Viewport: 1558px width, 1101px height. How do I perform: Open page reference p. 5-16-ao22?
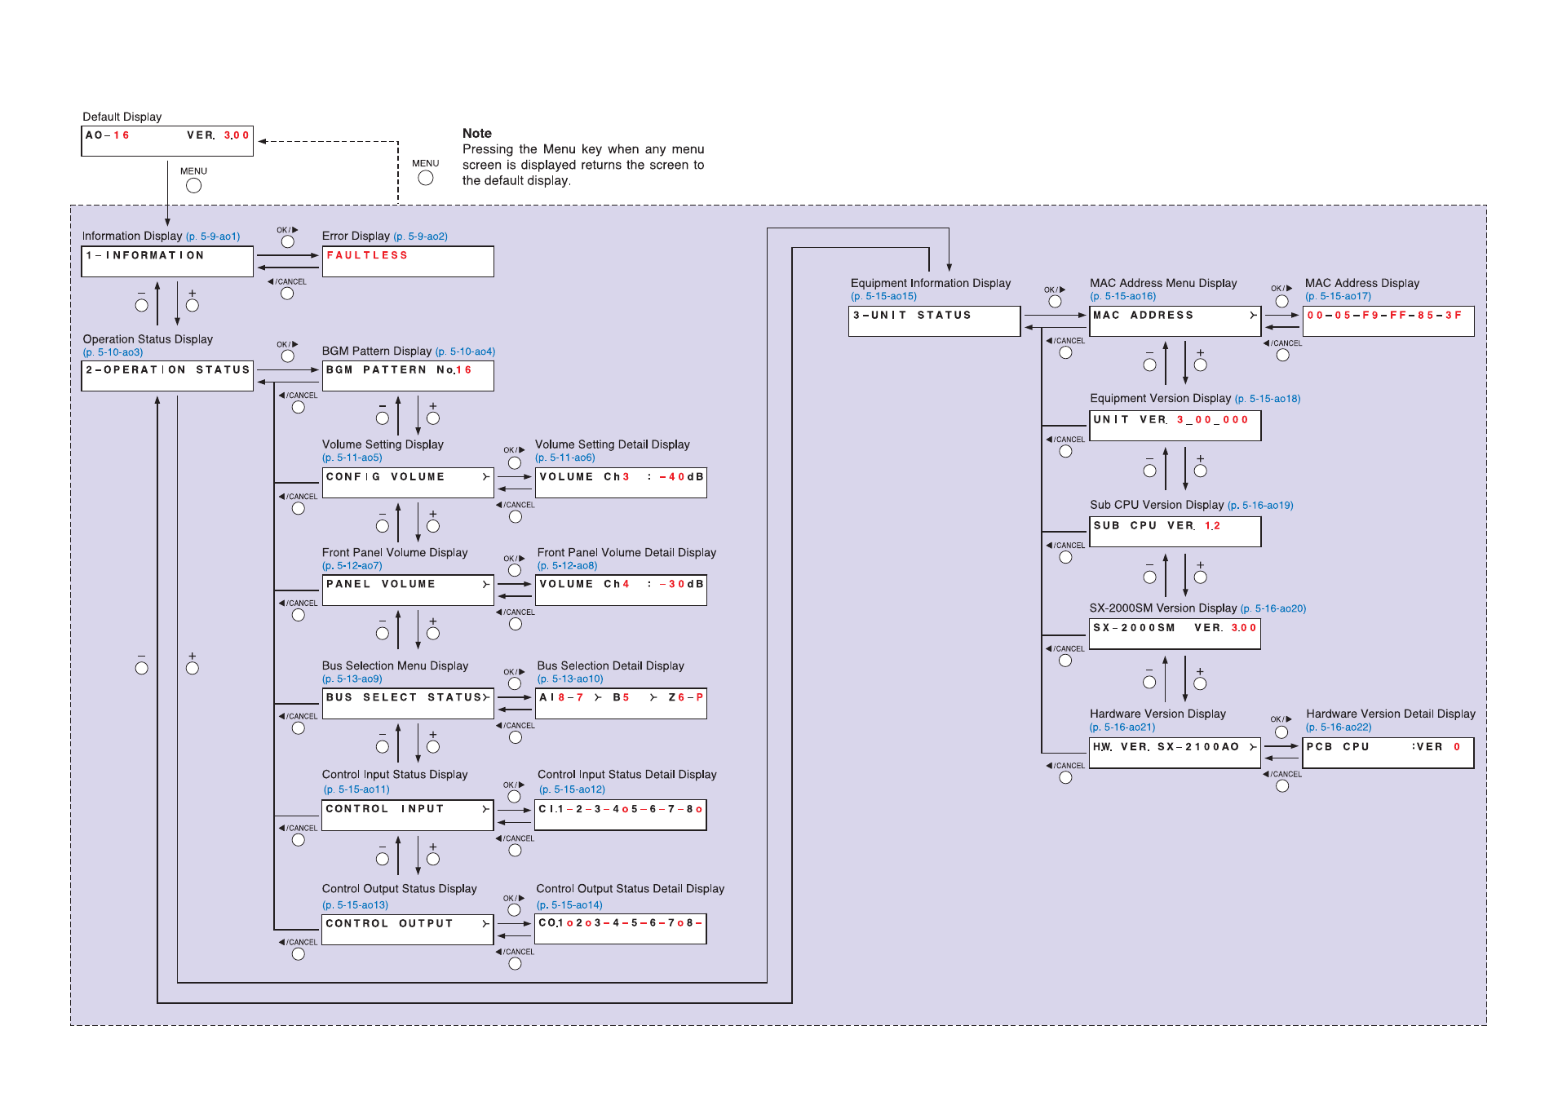pyautogui.click(x=1339, y=727)
